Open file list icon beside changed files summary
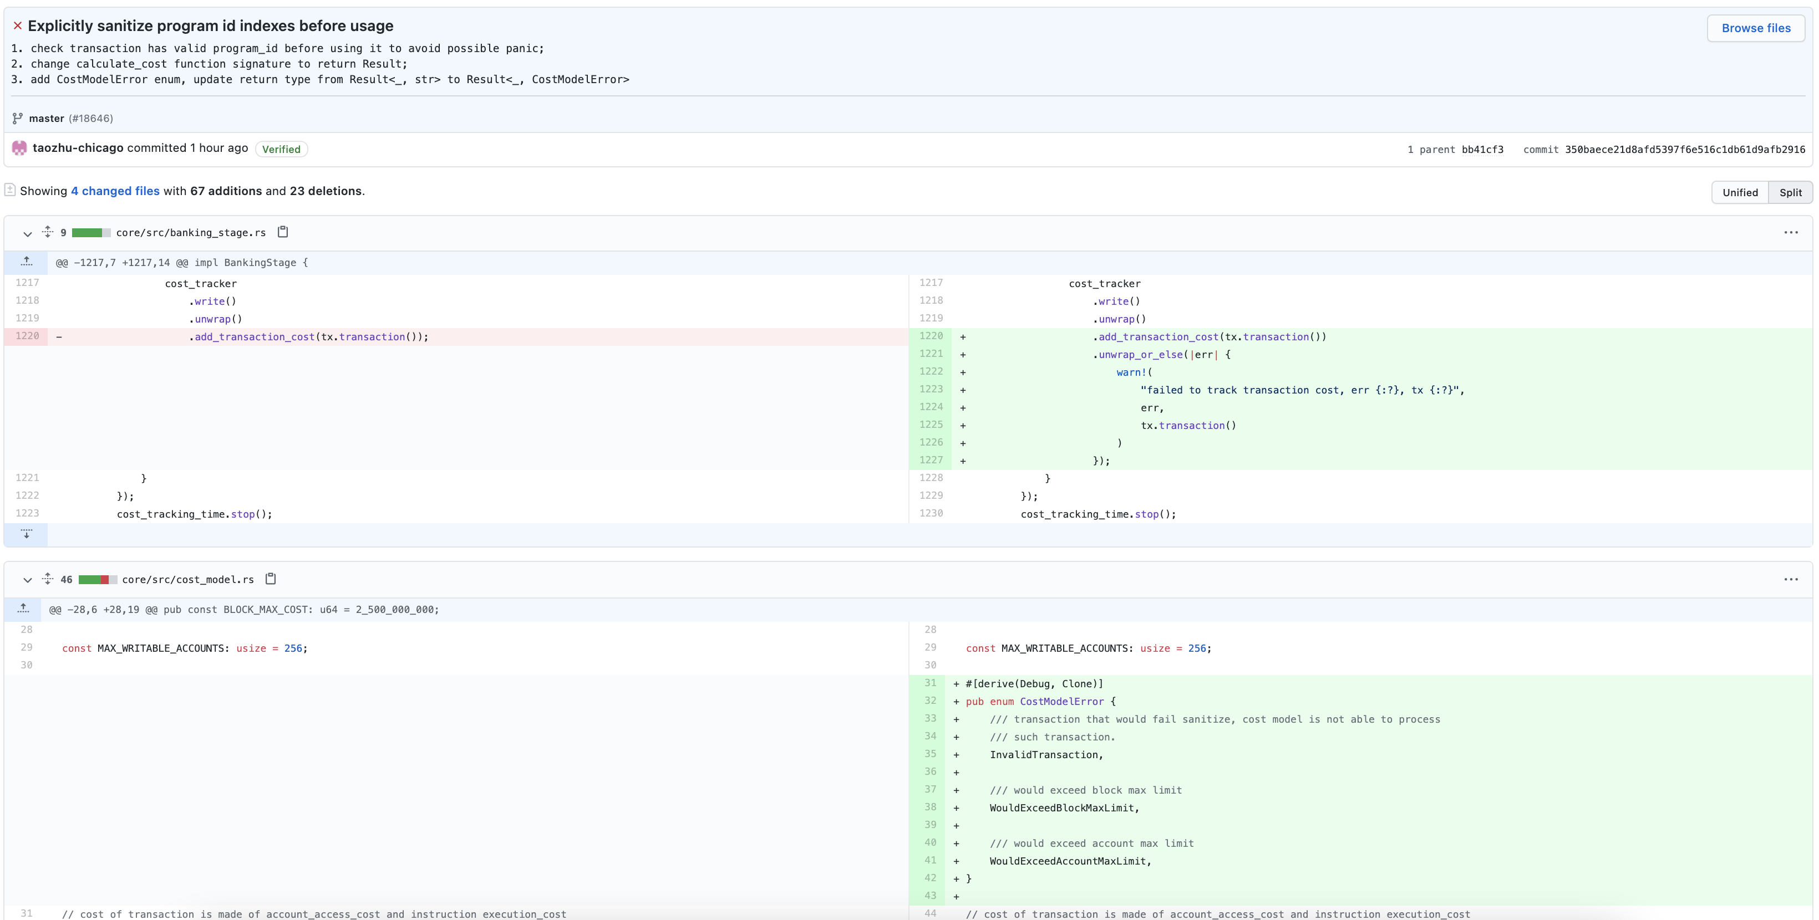Viewport: 1819px width, 920px height. [x=10, y=190]
